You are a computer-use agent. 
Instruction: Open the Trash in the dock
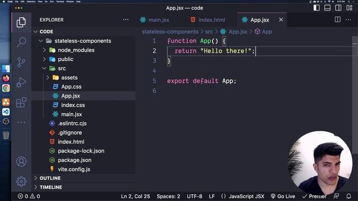point(6,135)
